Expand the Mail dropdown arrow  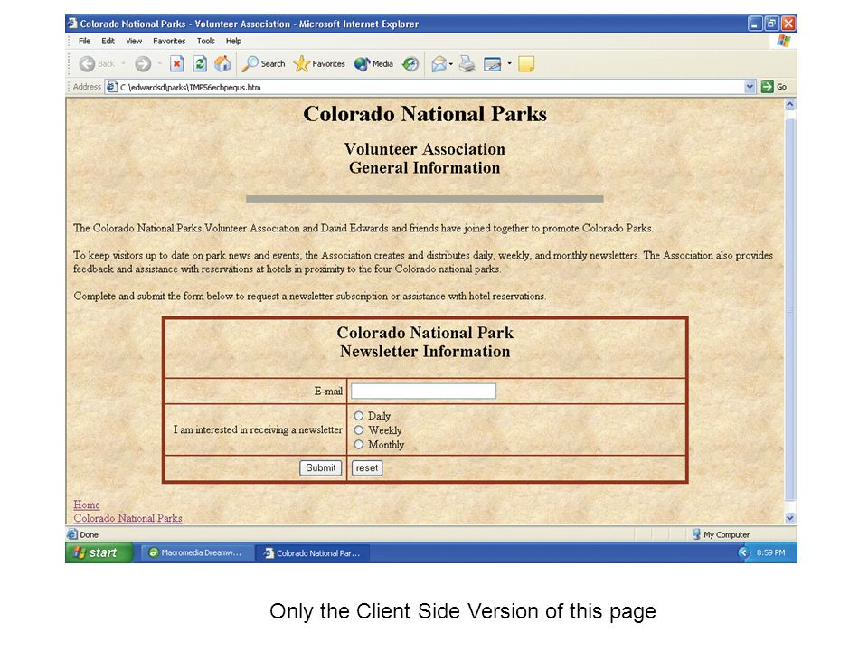(x=451, y=64)
